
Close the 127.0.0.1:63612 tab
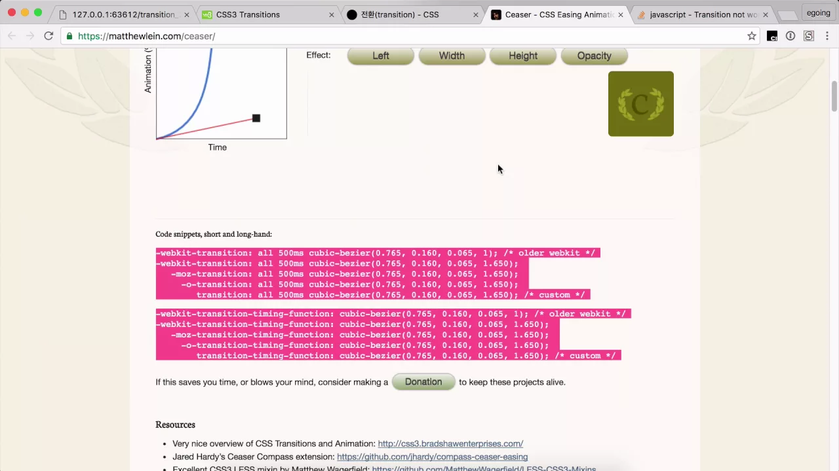point(187,14)
